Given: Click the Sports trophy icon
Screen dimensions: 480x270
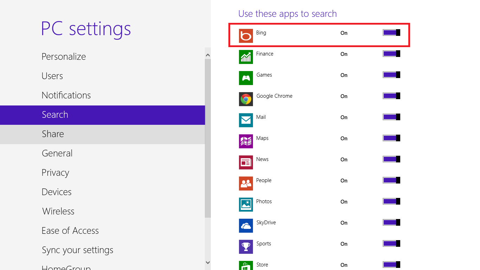Looking at the screenshot, I should (246, 247).
